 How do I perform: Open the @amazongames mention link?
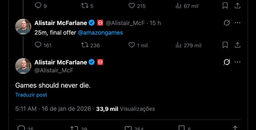(x=100, y=33)
